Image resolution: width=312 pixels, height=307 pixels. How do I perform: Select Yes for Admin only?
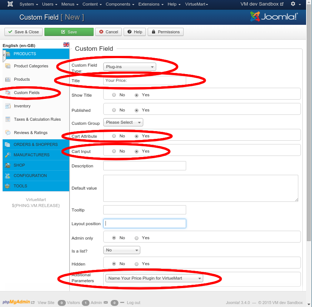[137, 238]
